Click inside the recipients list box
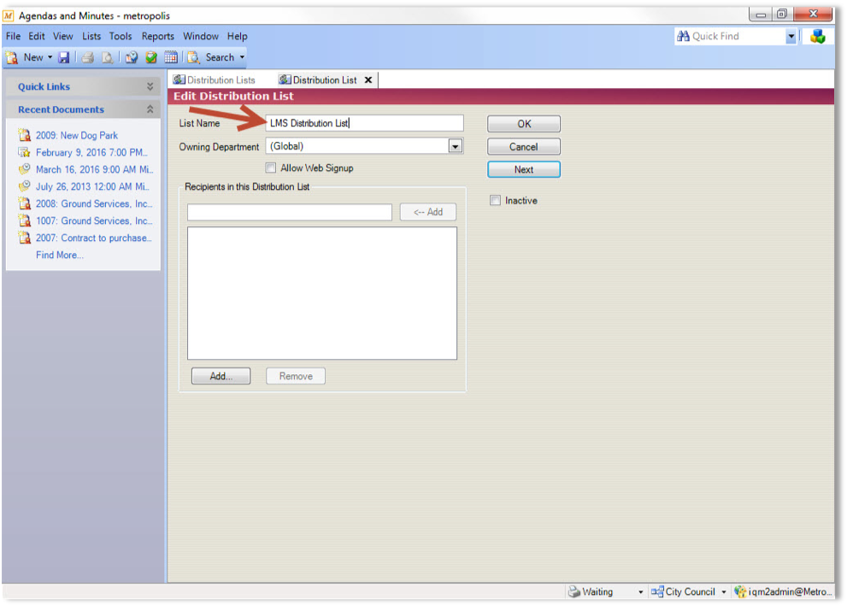847x605 pixels. coord(322,293)
